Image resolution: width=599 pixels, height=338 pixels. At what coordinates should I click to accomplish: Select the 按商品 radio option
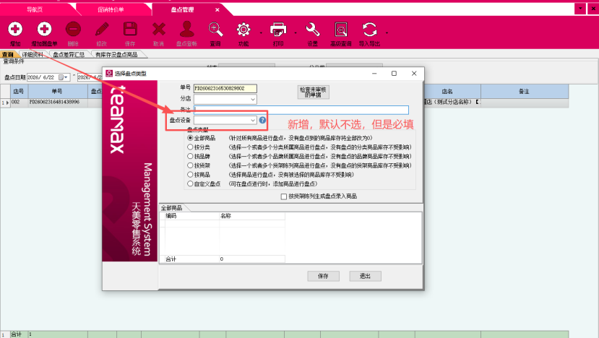click(190, 175)
